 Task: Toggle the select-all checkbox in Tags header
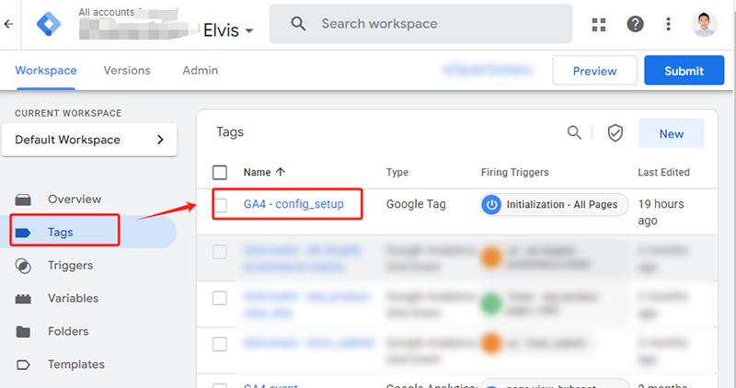pos(220,172)
